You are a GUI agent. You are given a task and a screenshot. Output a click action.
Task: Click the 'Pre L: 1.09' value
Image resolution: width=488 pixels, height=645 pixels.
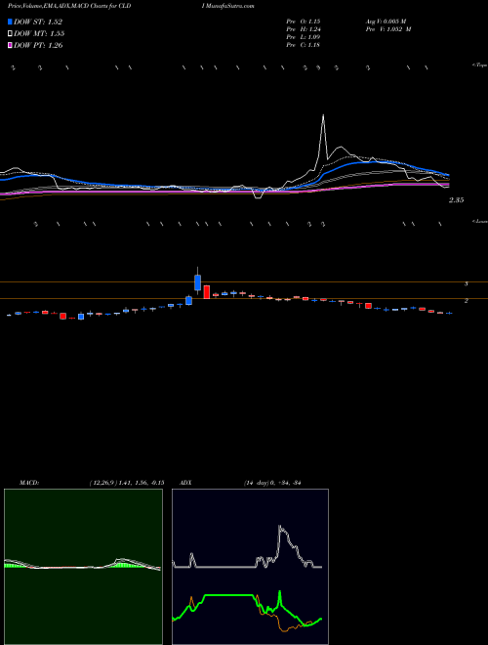pyautogui.click(x=304, y=37)
